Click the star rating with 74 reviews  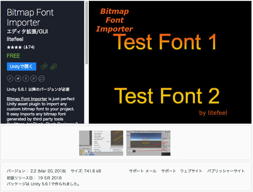click(21, 47)
